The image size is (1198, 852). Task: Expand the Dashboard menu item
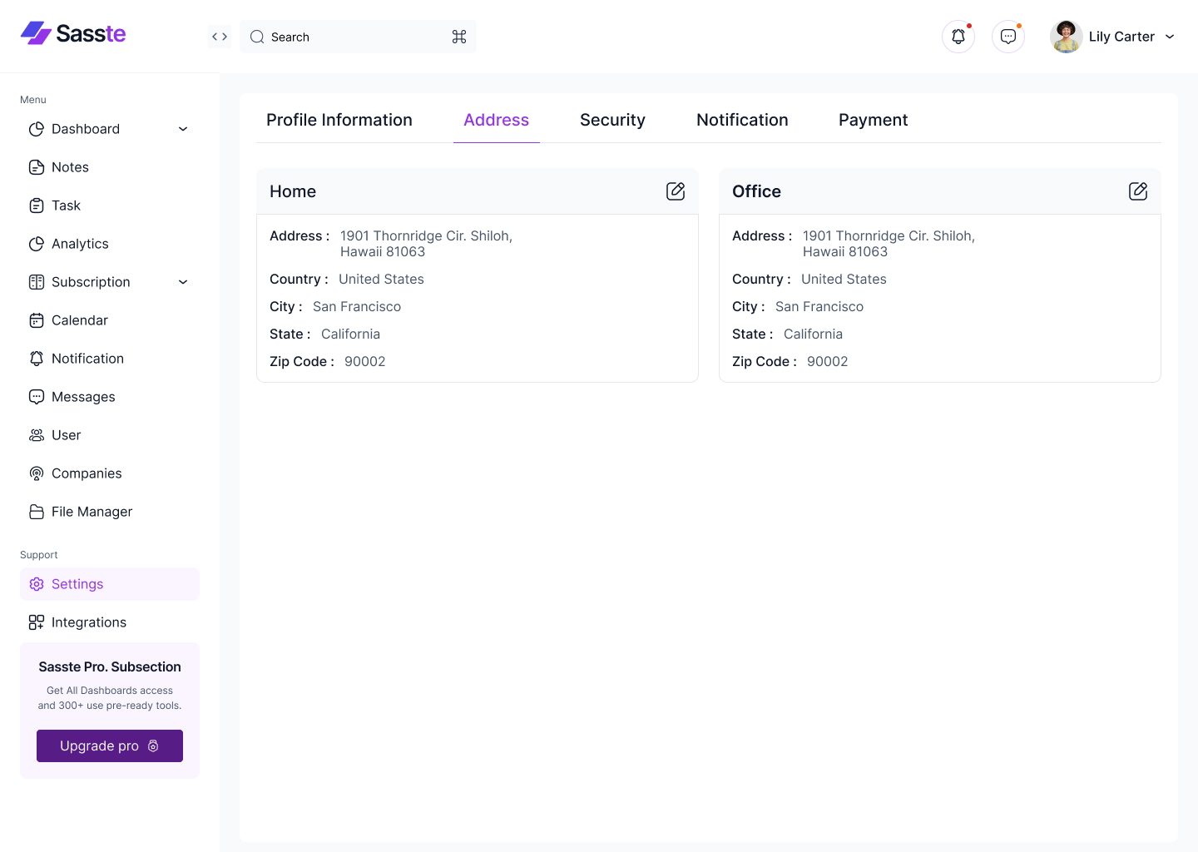(x=182, y=128)
